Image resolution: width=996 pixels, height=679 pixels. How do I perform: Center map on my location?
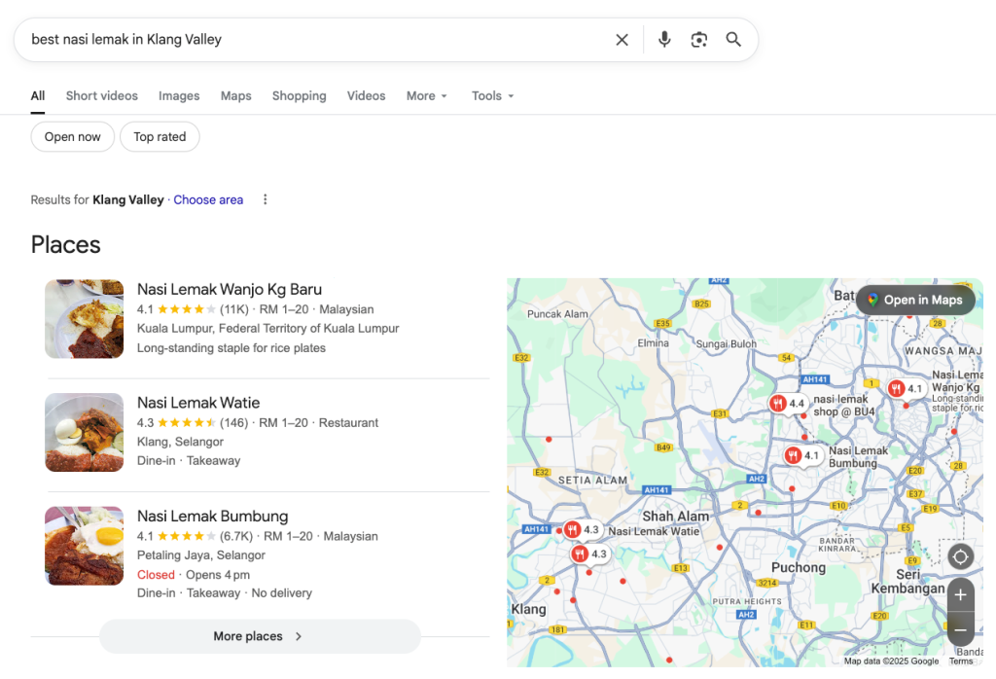[x=960, y=557]
